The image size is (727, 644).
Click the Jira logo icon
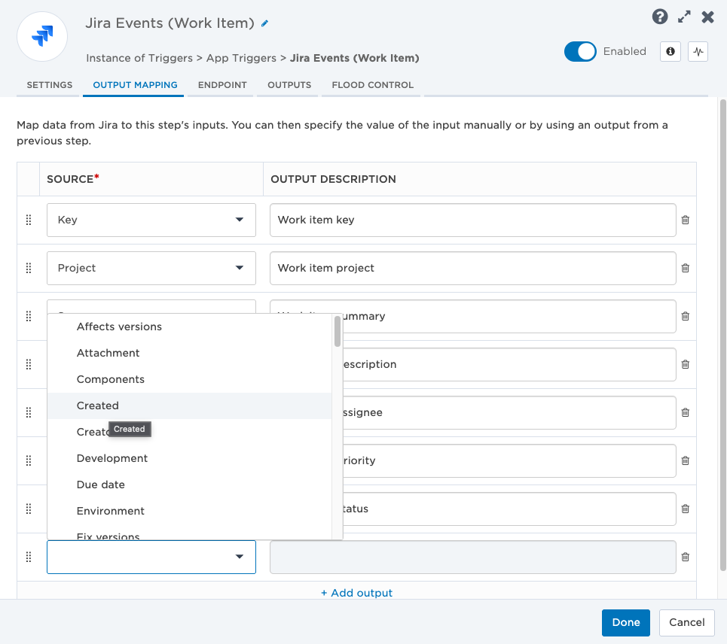(x=42, y=36)
